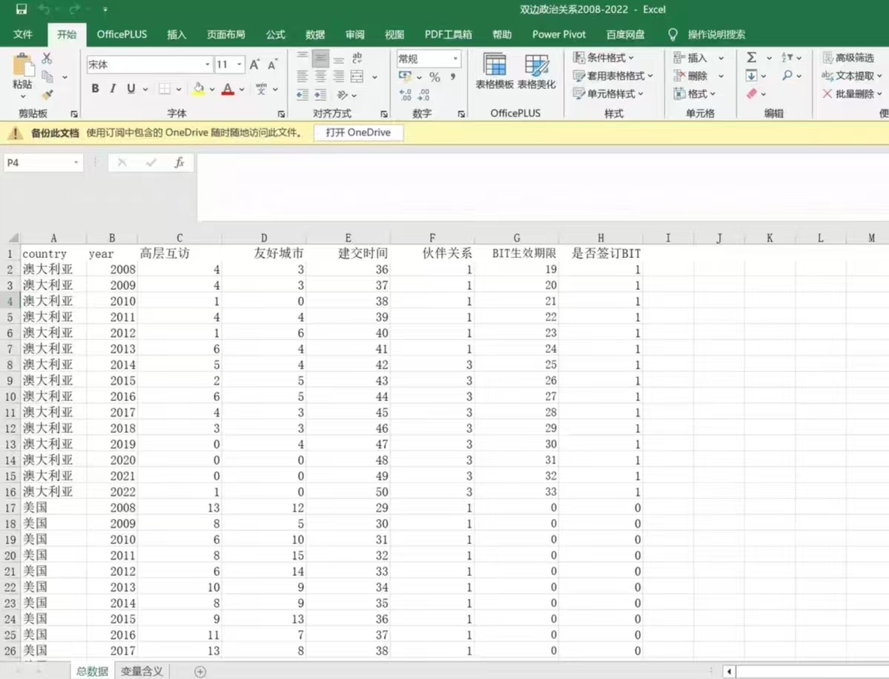Click the lightbulb 操作说明搜索 icon
The image size is (889, 679).
(x=672, y=35)
